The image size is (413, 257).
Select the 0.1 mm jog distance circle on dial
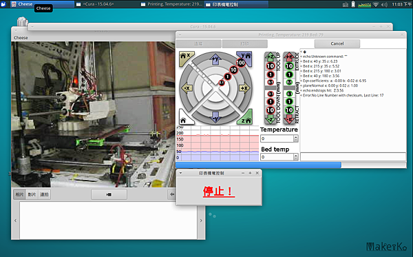coord(222,83)
